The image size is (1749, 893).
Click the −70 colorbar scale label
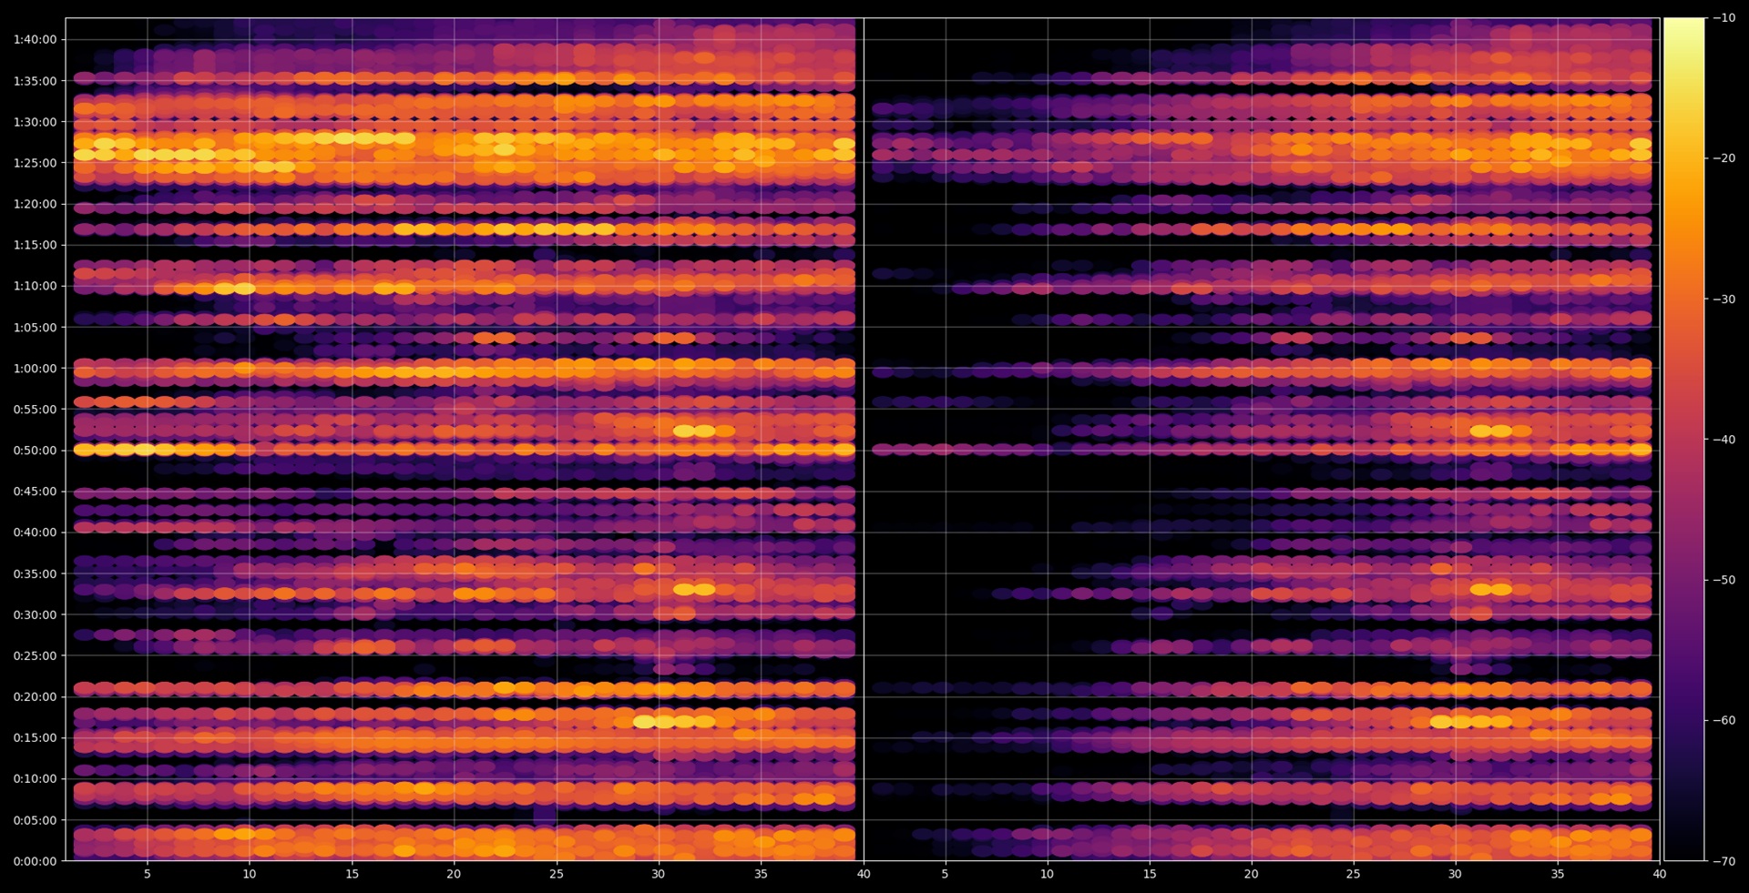1724,861
